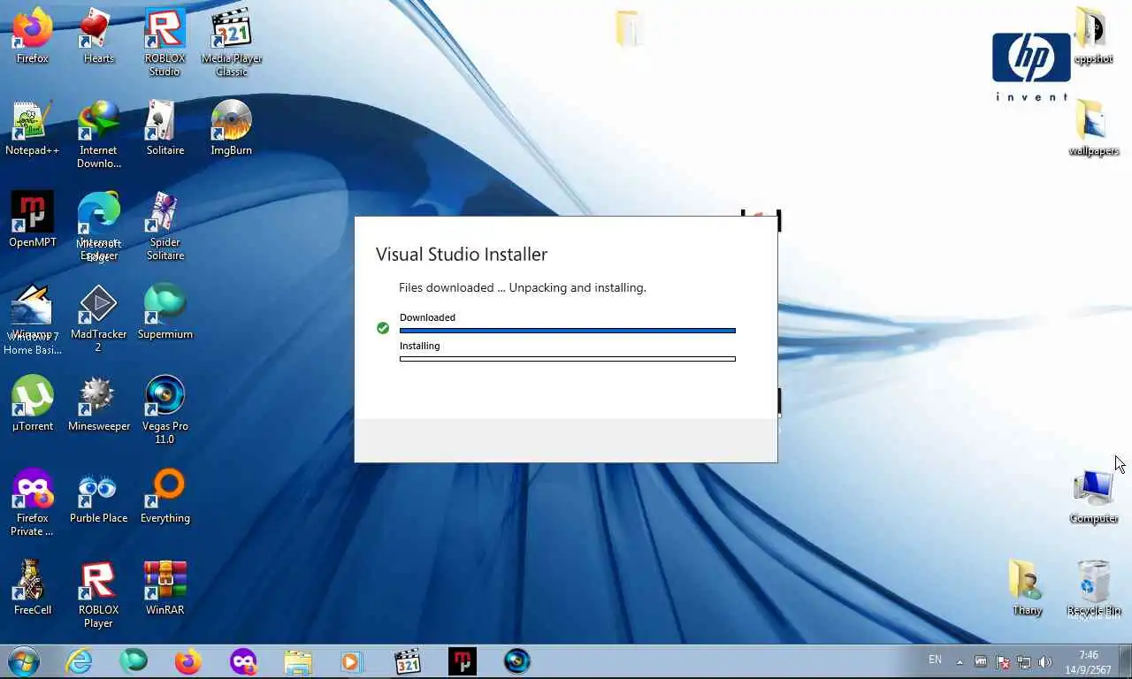This screenshot has height=679, width=1132.
Task: Select the Recycle Bin icon
Action: coord(1093,588)
